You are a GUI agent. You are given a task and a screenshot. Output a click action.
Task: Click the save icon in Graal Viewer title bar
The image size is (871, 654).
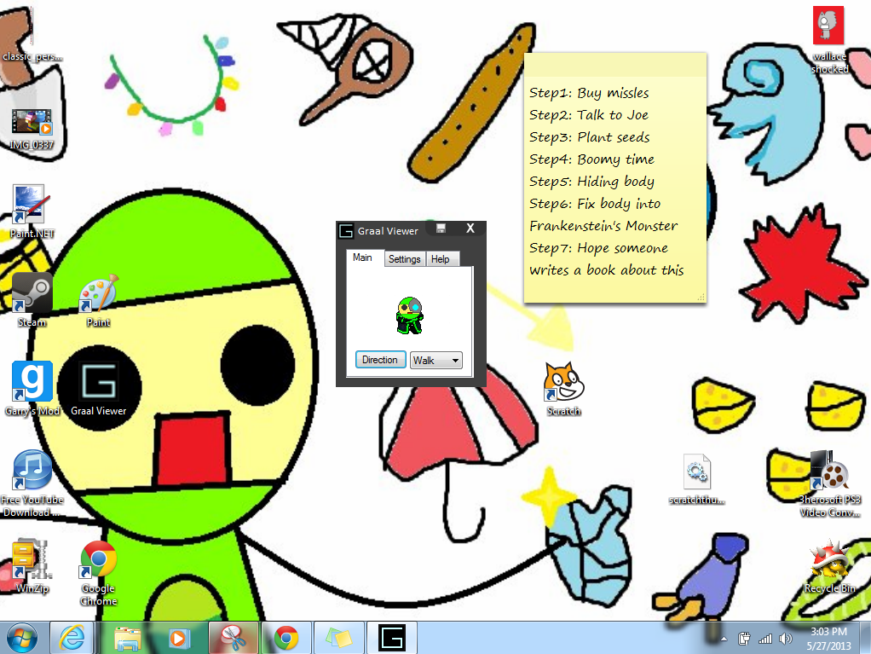point(441,229)
